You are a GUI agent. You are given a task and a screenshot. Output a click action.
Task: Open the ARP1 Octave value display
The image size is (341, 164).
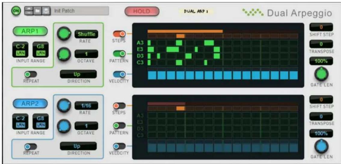pos(87,54)
